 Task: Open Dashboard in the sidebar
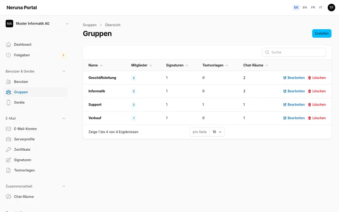pos(36,45)
